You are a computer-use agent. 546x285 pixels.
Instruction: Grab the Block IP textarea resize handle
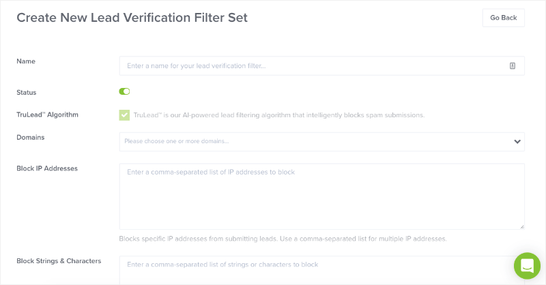coord(521,226)
